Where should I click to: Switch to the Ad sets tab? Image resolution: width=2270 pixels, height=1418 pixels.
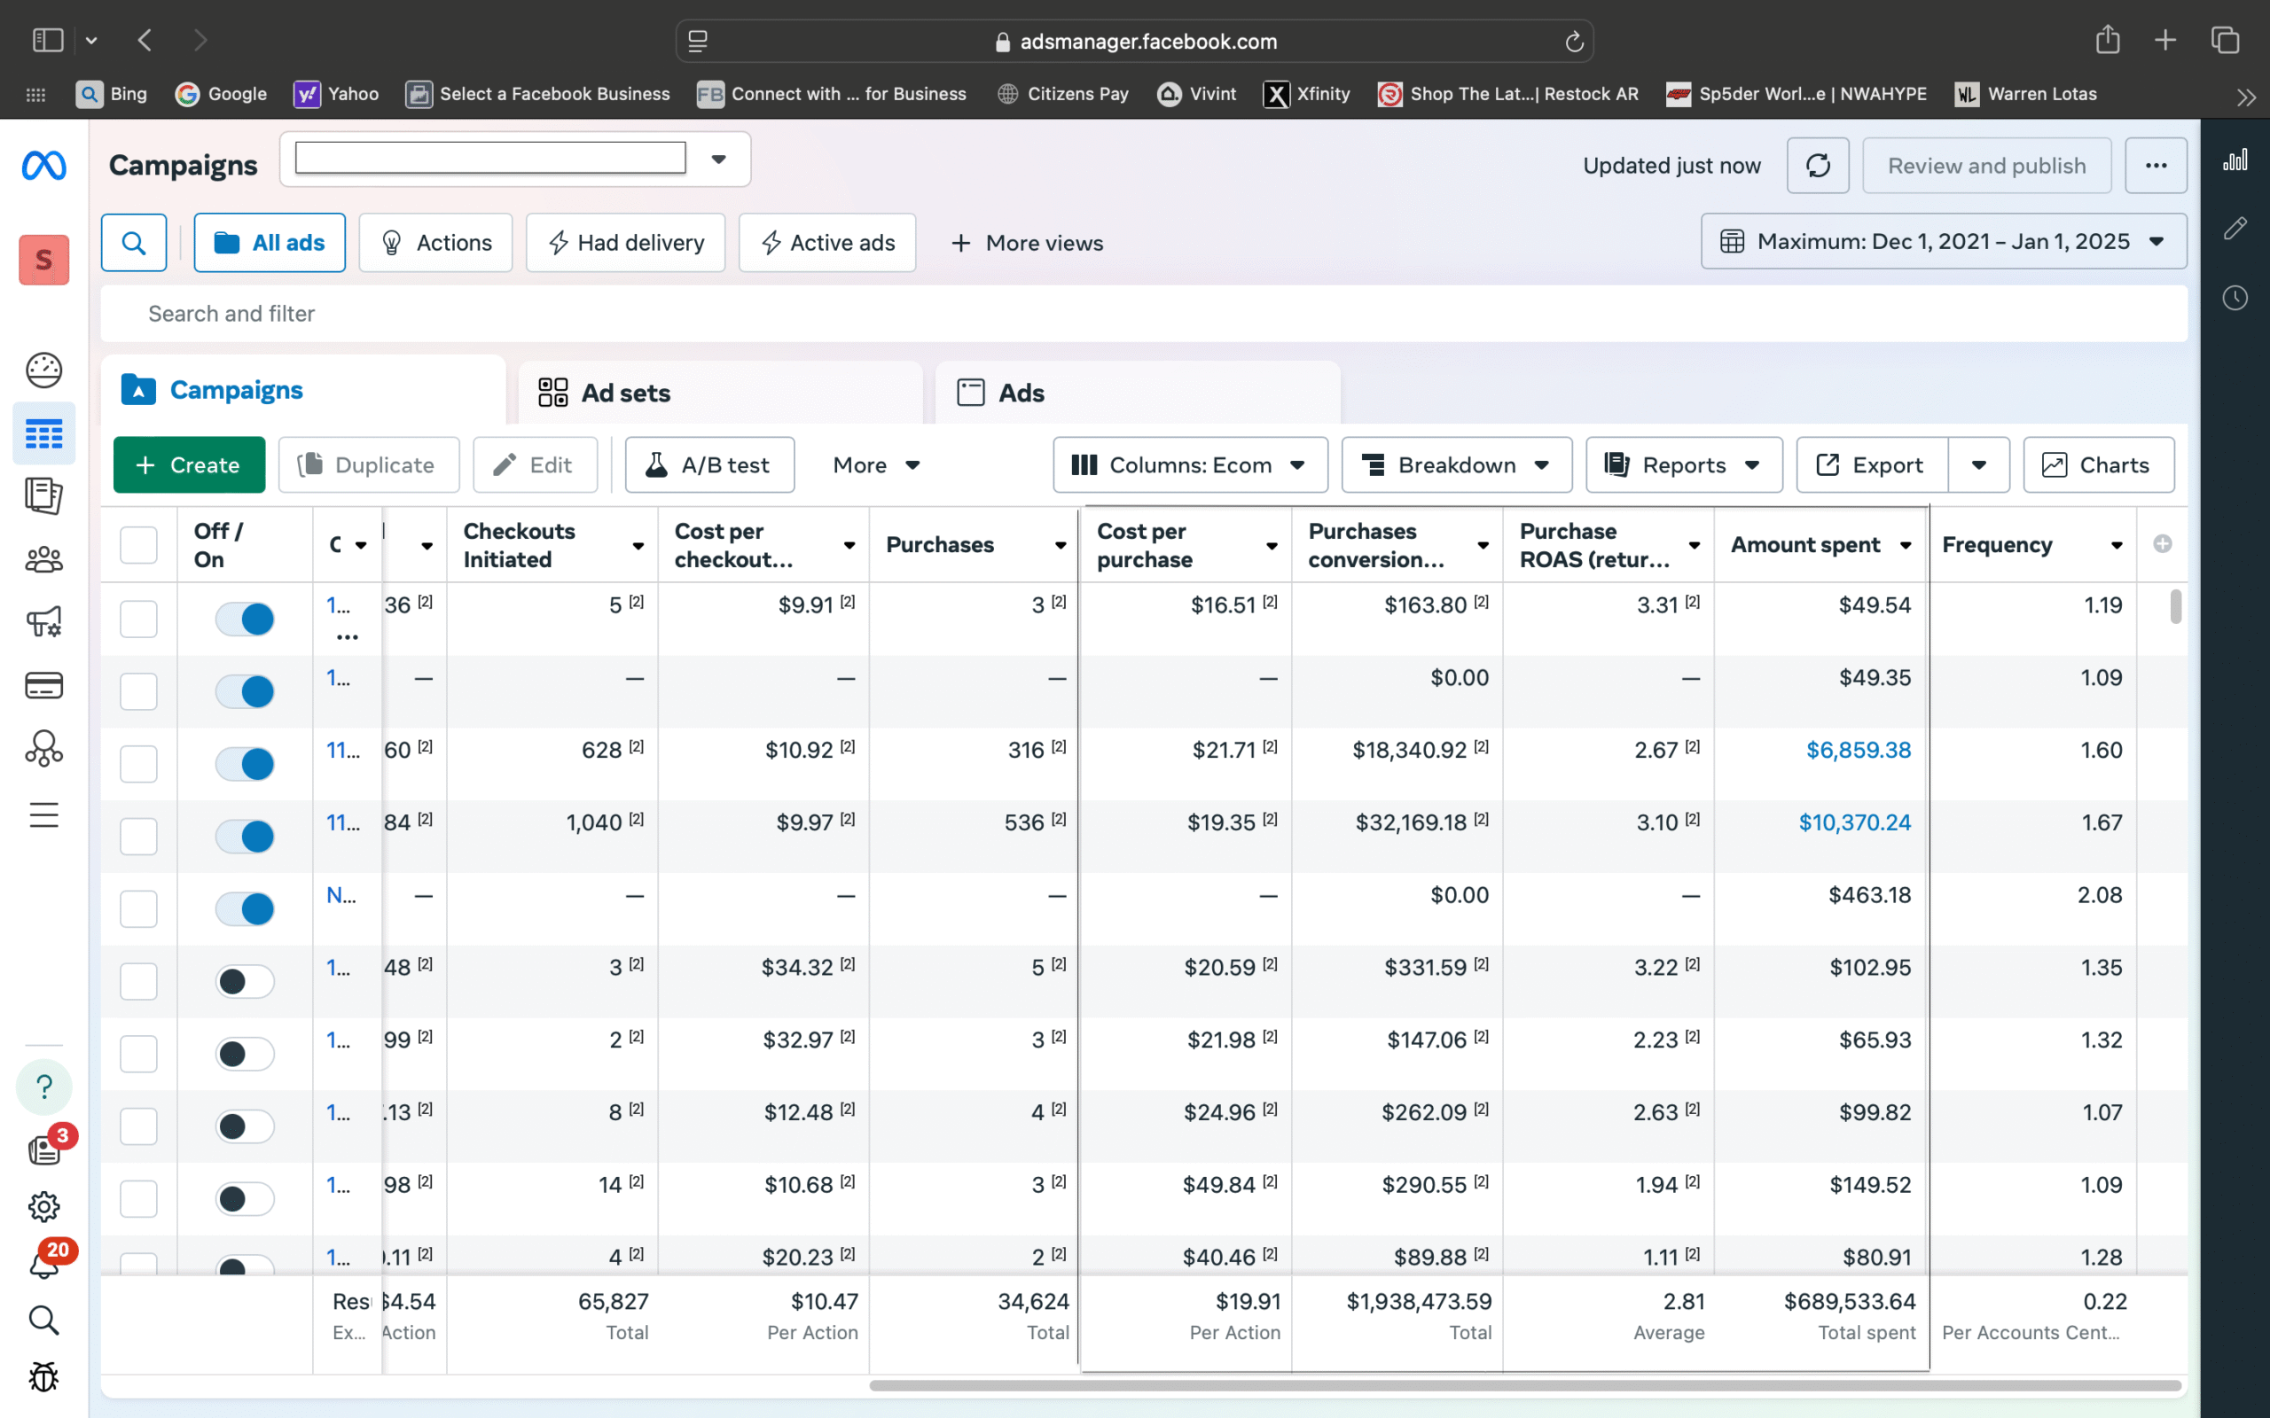click(626, 393)
